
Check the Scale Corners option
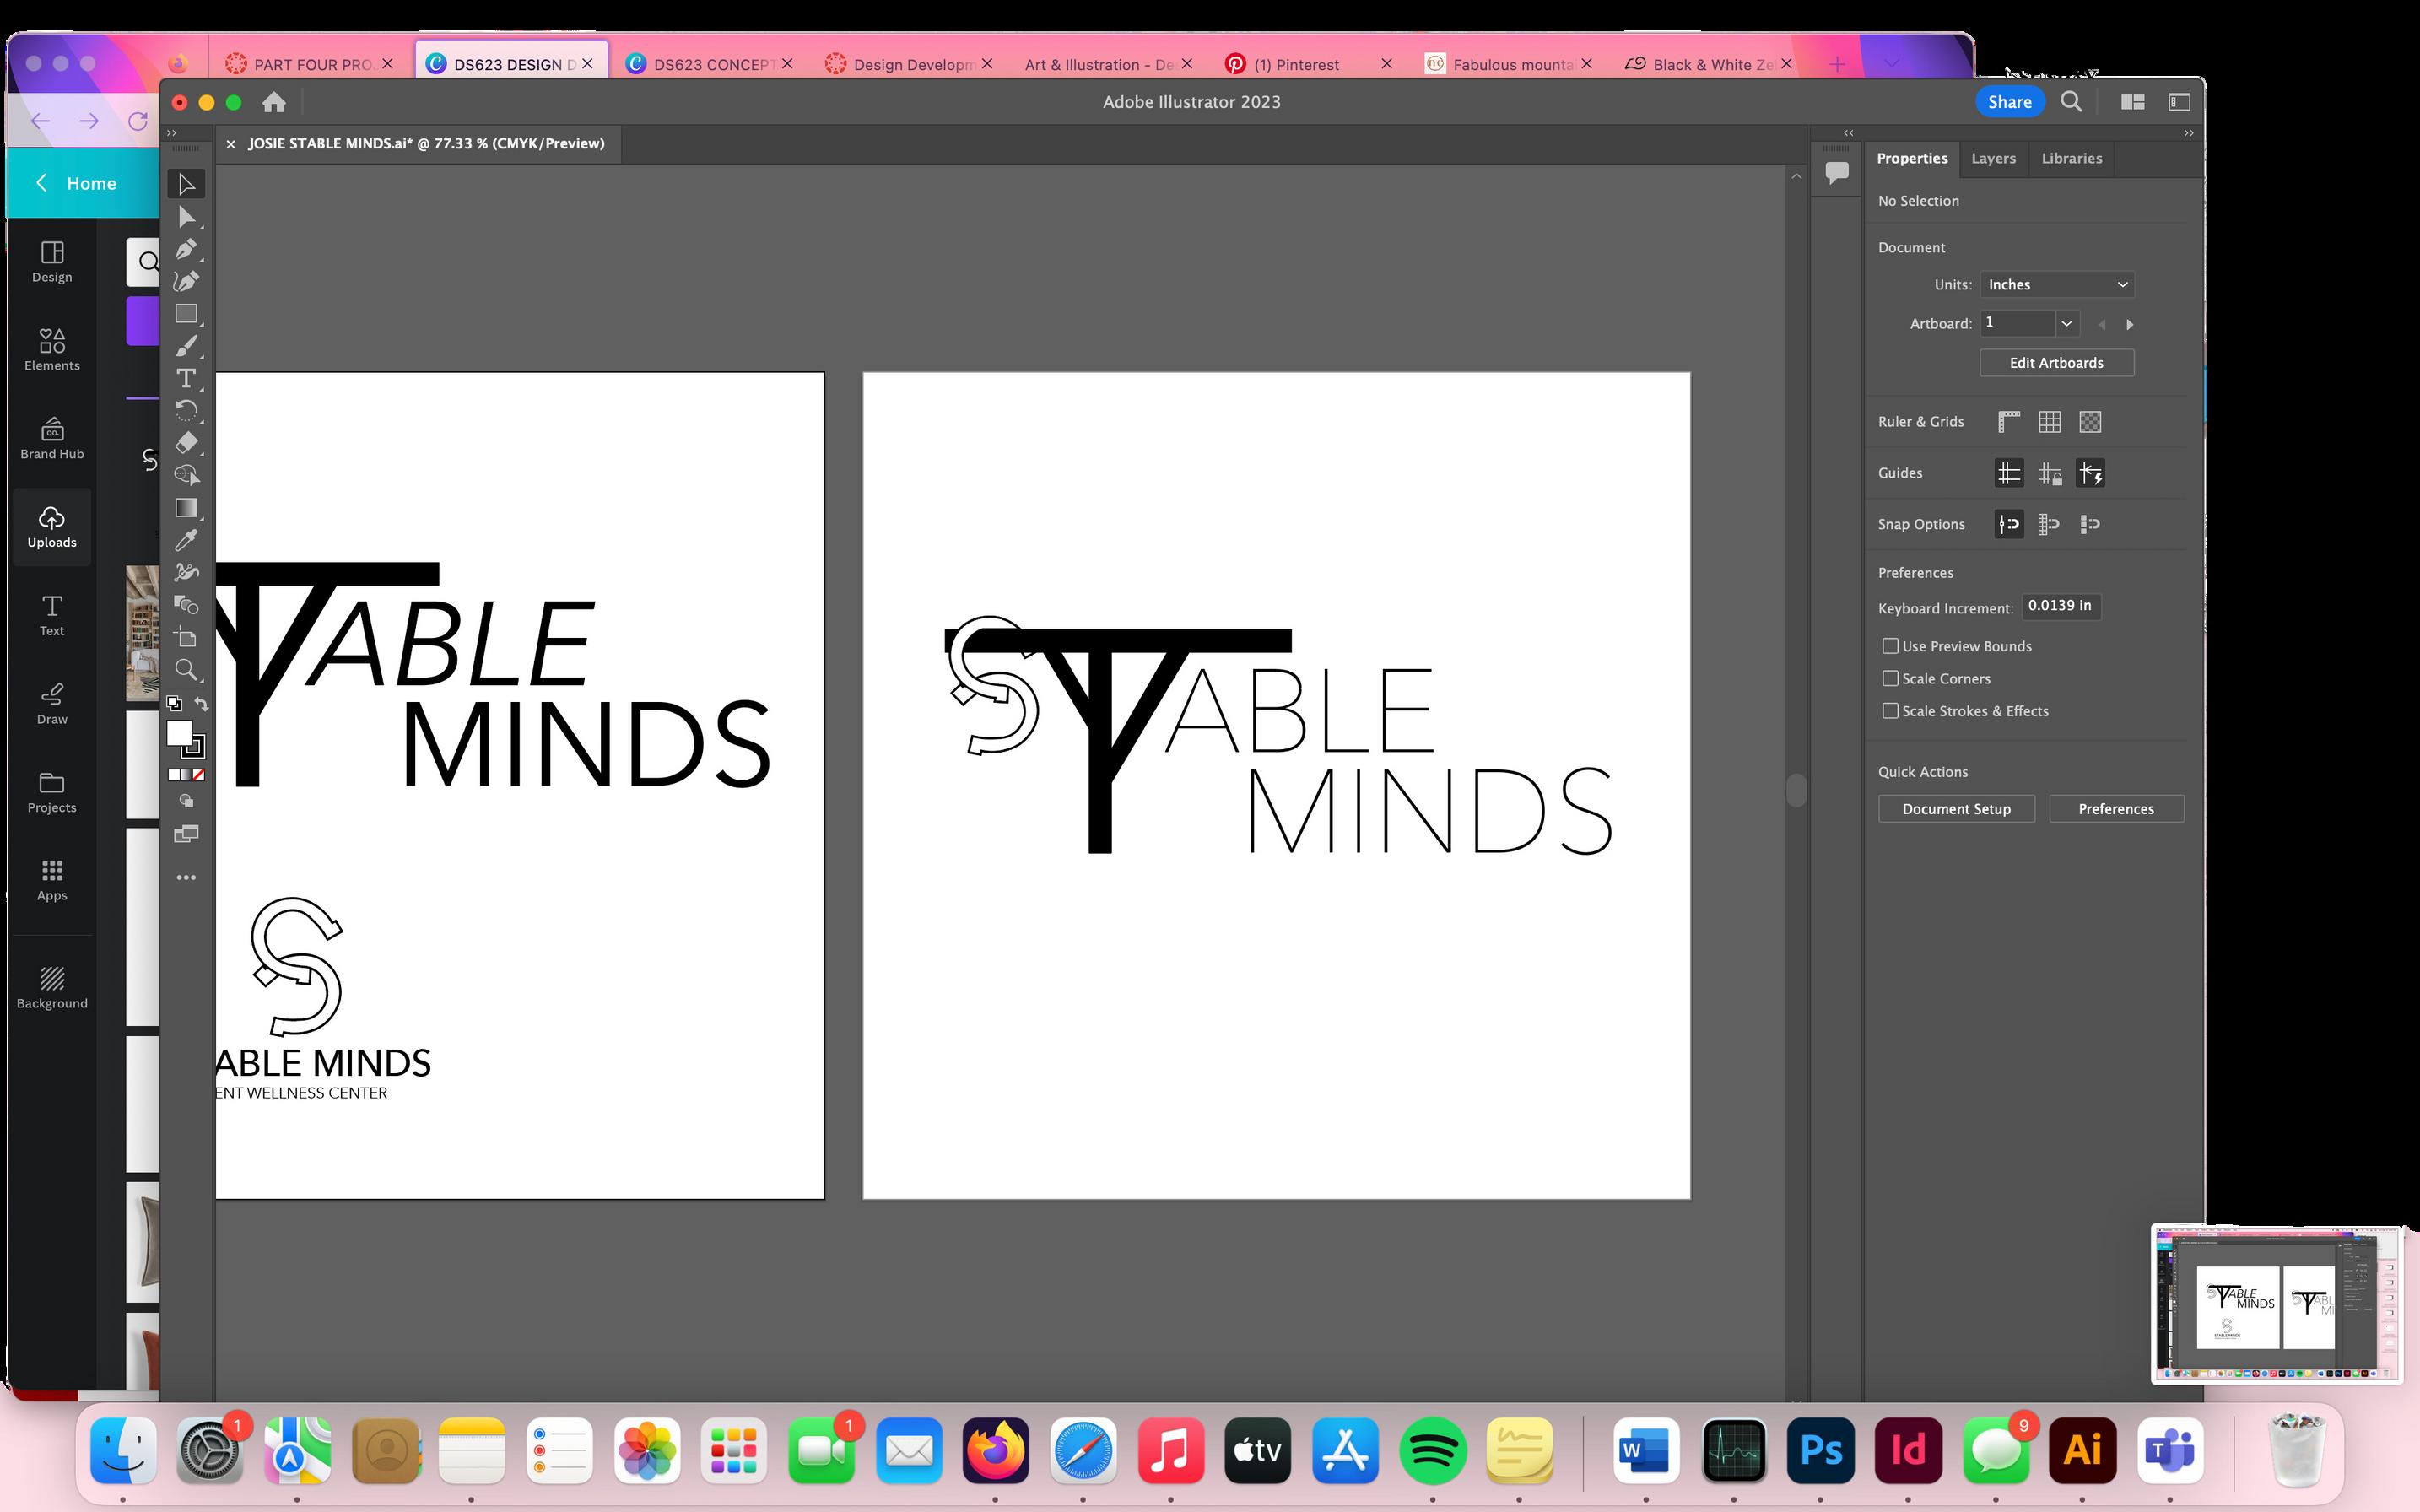click(x=1890, y=678)
